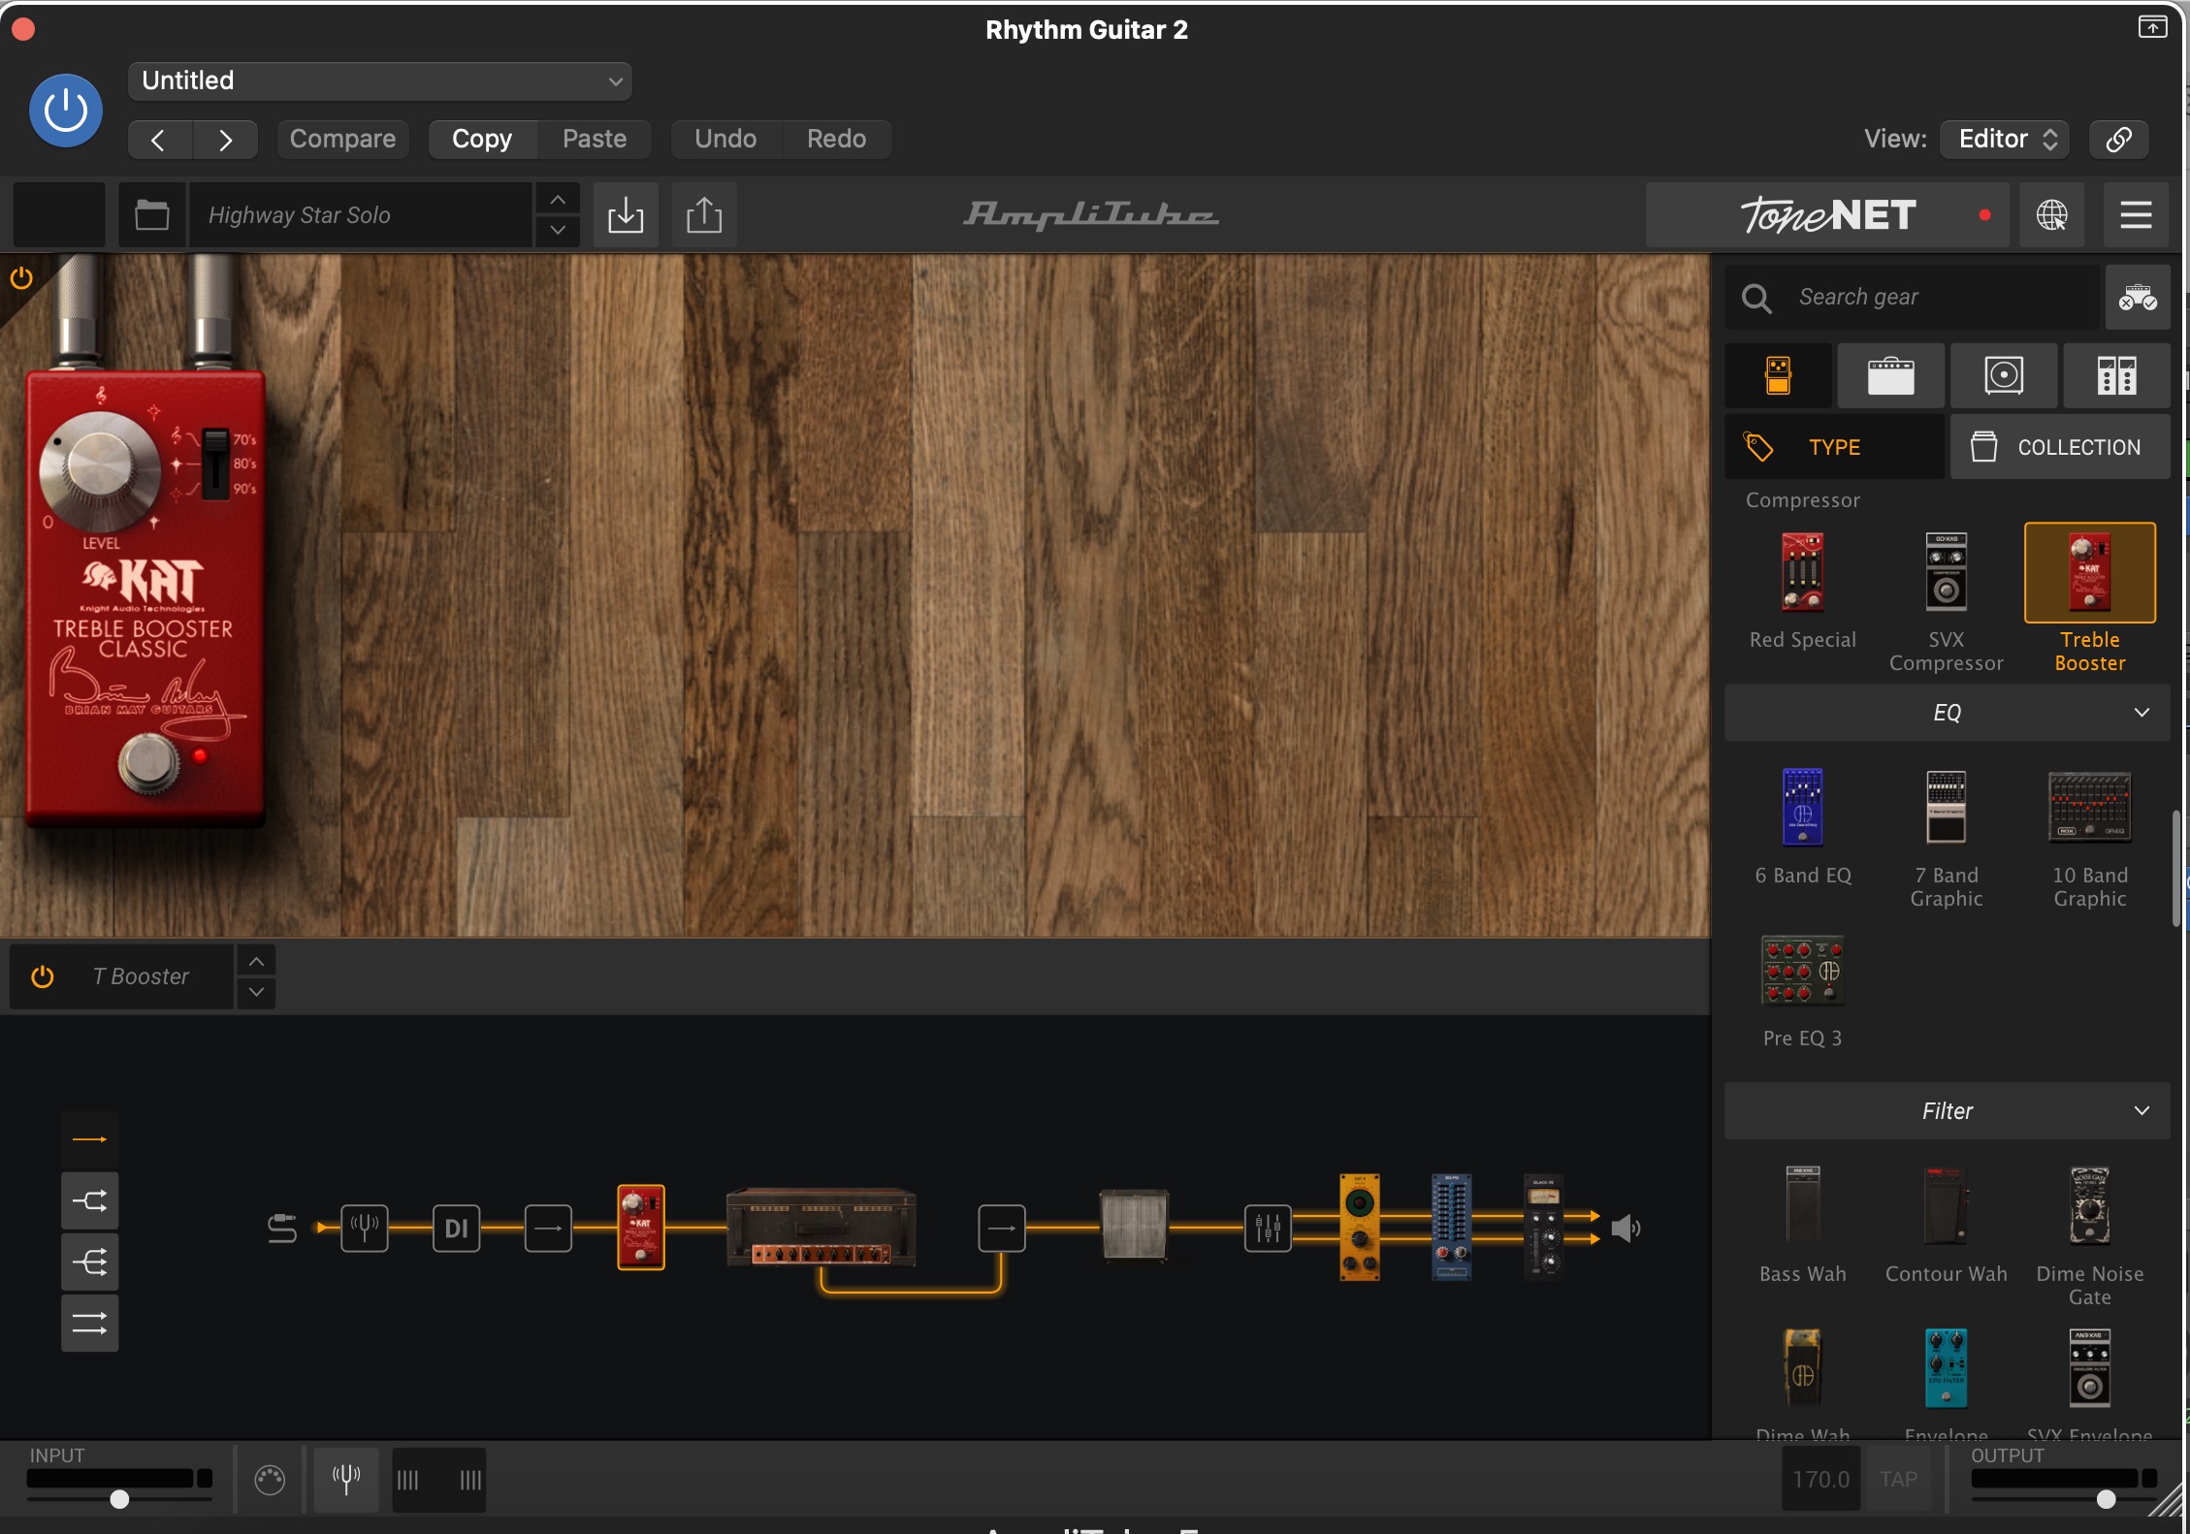The height and width of the screenshot is (1534, 2190).
Task: Select the cabinets gear category
Action: point(2004,375)
